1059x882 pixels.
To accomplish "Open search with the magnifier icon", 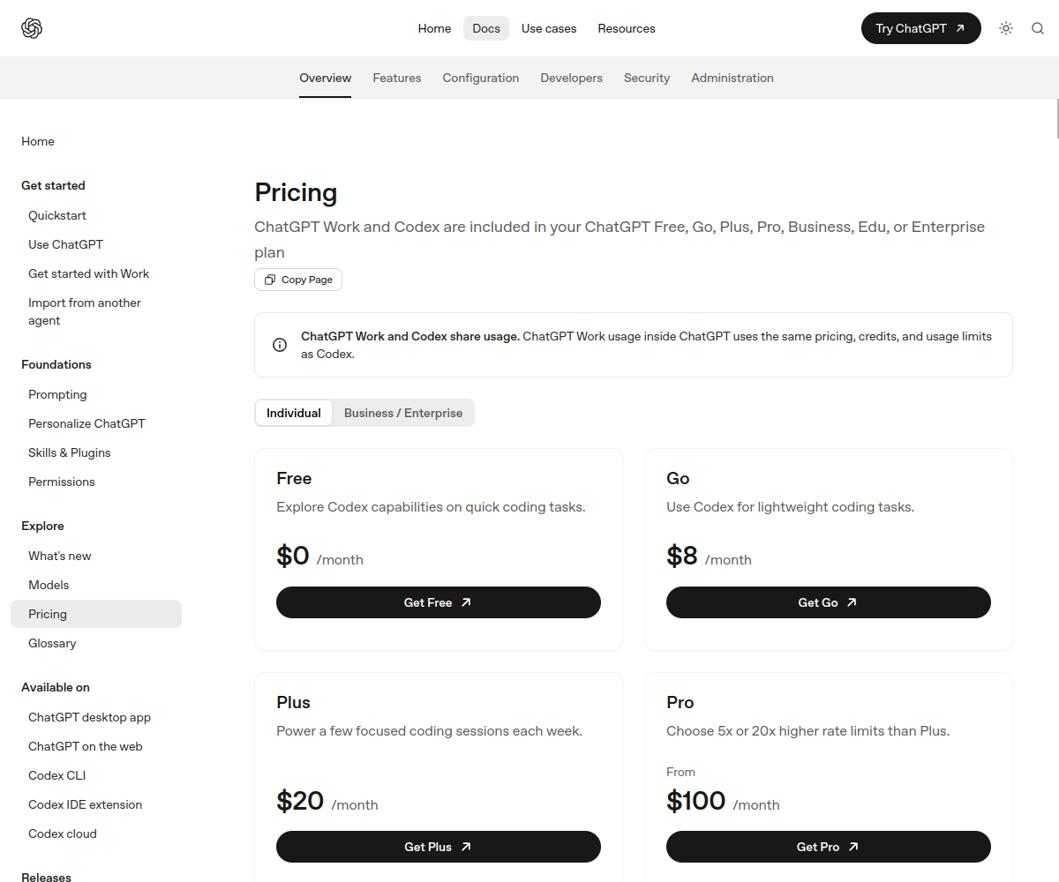I will tap(1038, 28).
